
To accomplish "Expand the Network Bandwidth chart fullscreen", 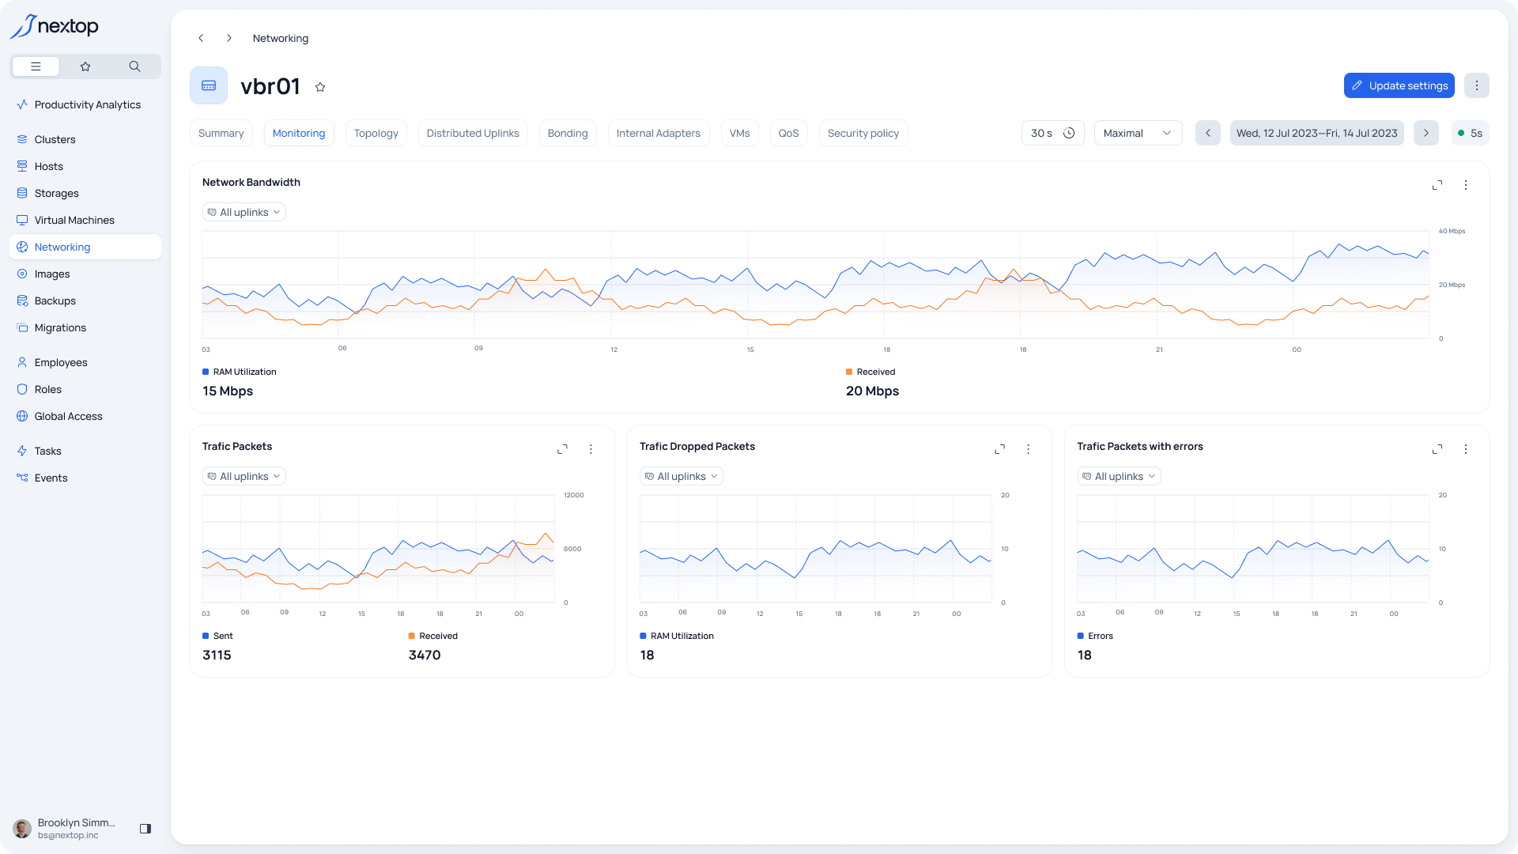I will 1437,185.
